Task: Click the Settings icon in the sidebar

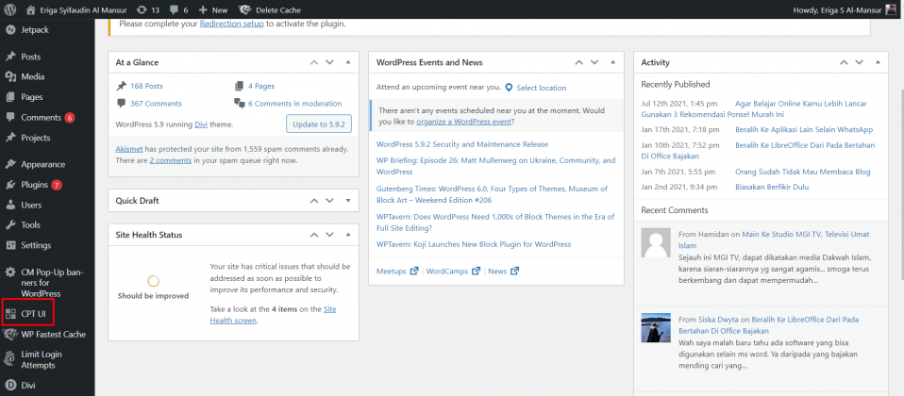Action: (9, 245)
